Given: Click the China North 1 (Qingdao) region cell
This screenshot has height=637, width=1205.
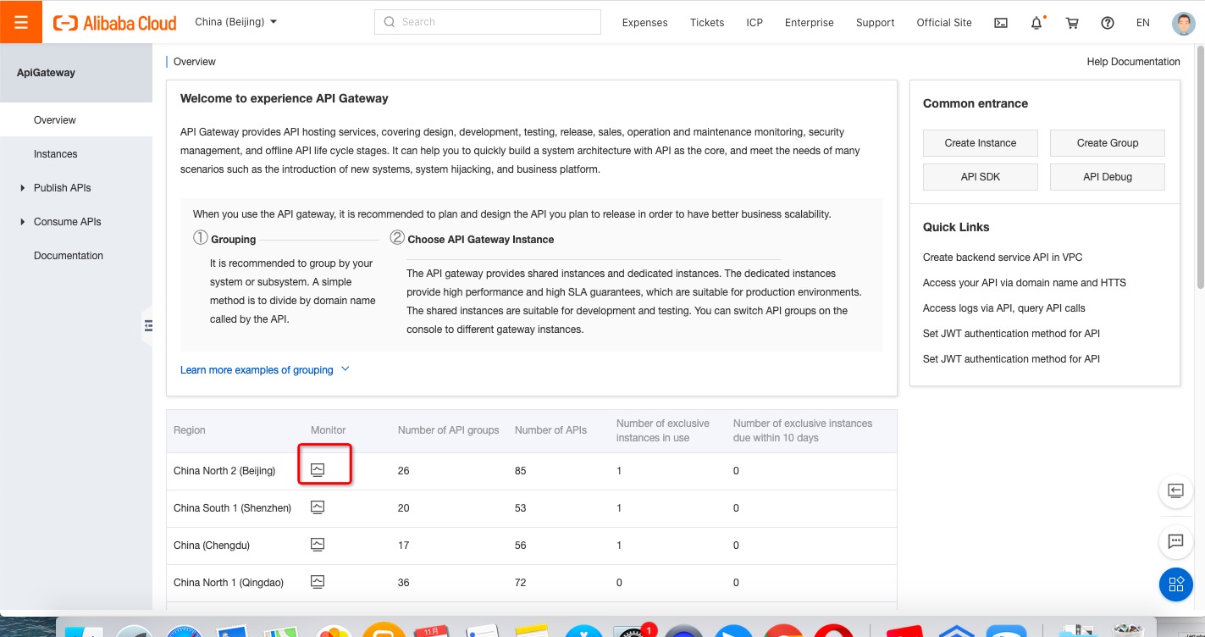Looking at the screenshot, I should tap(229, 583).
